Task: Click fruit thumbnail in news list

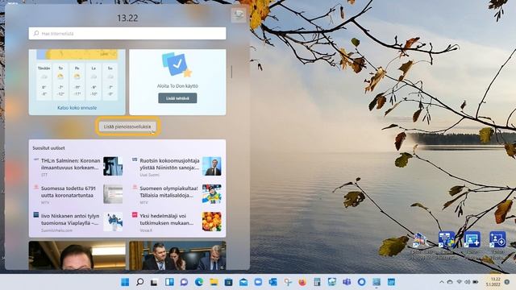Action: [211, 222]
